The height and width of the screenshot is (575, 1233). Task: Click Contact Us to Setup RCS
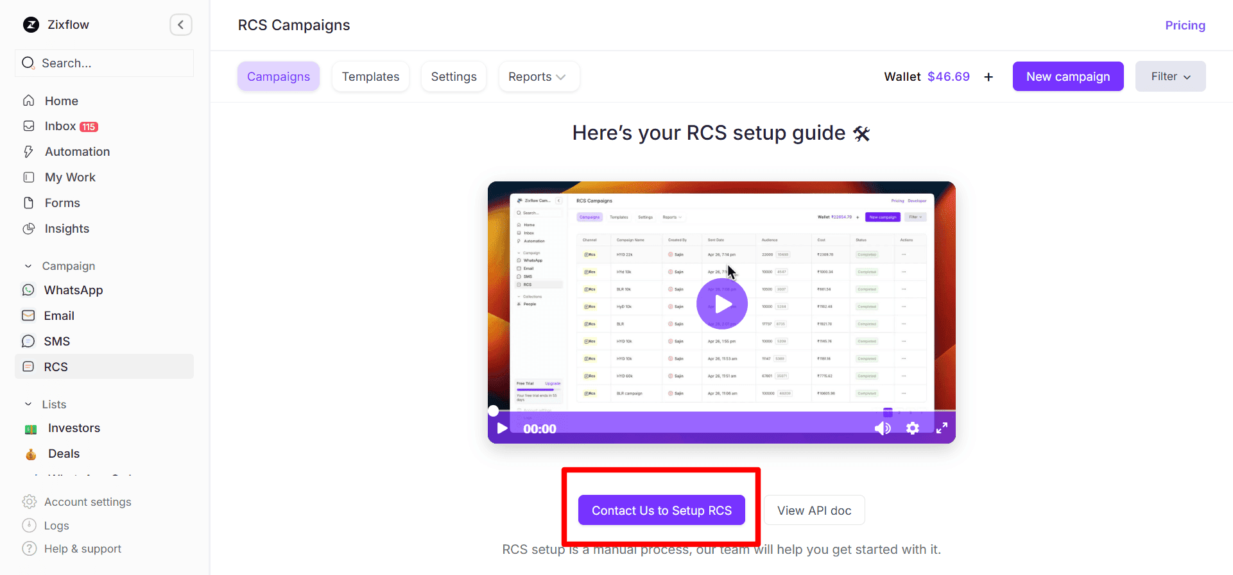point(662,510)
